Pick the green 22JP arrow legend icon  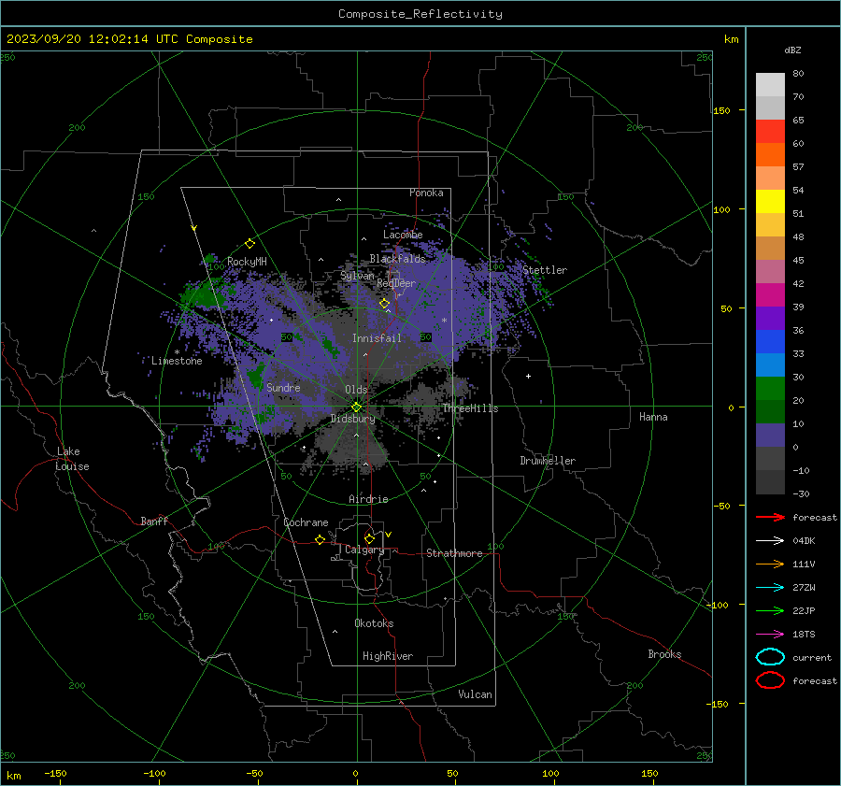[770, 610]
